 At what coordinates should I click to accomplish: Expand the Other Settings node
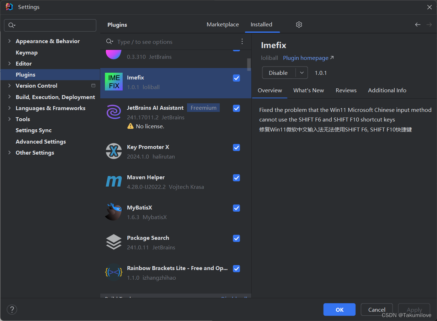point(9,152)
